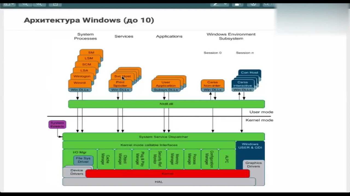Click the red "Kernel" bar

(168, 174)
